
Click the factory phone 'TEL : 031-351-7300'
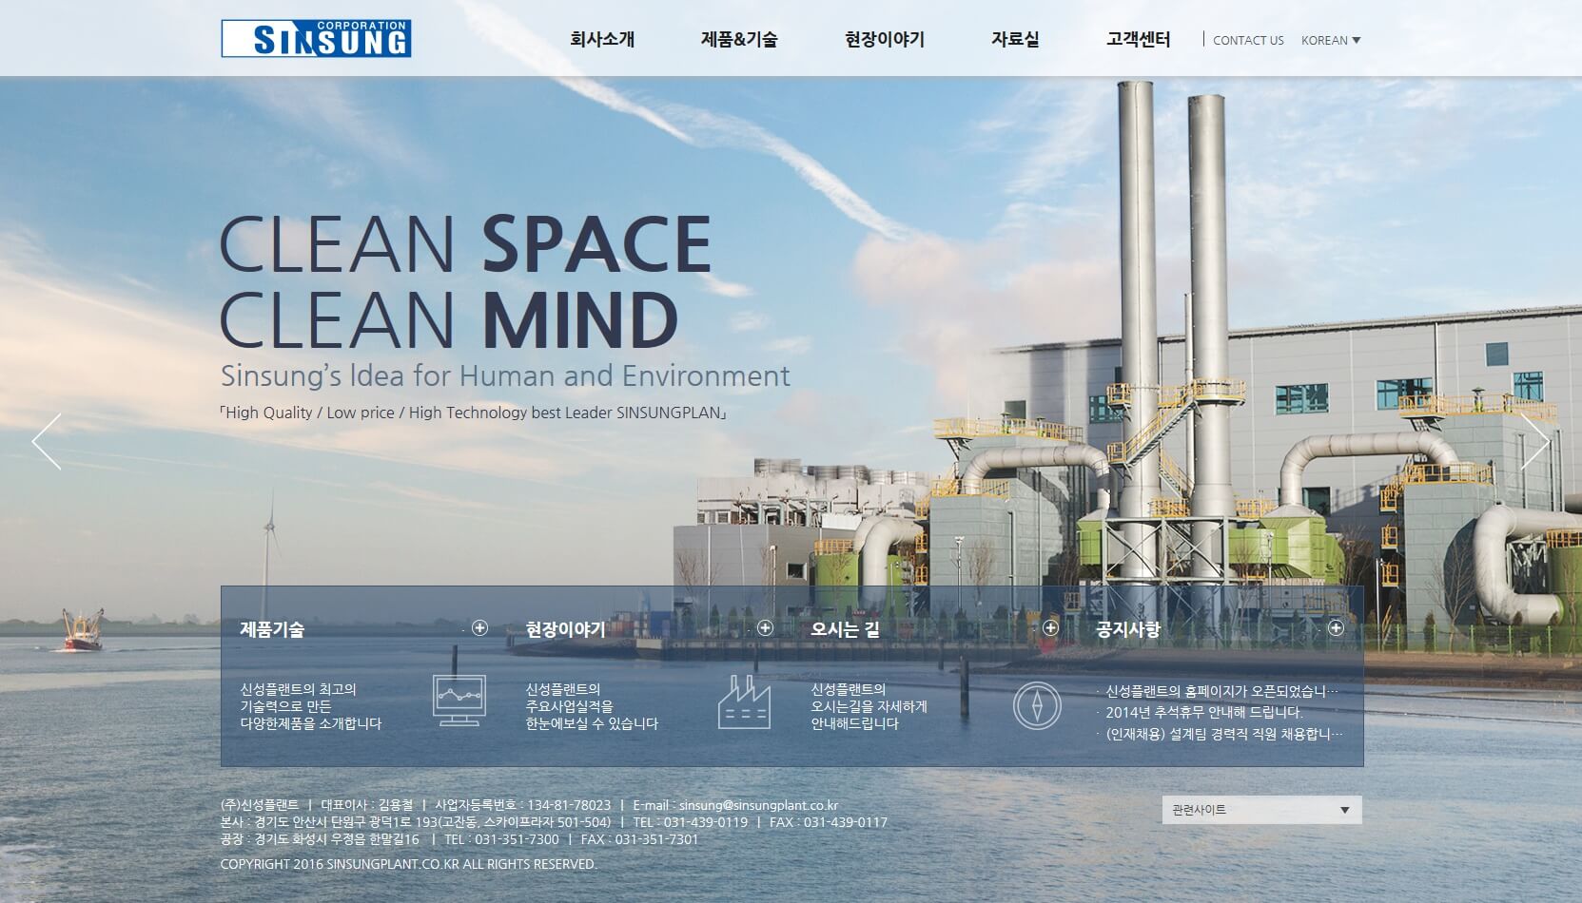(501, 839)
